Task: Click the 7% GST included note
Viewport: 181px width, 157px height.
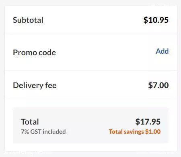Action: [x=43, y=132]
